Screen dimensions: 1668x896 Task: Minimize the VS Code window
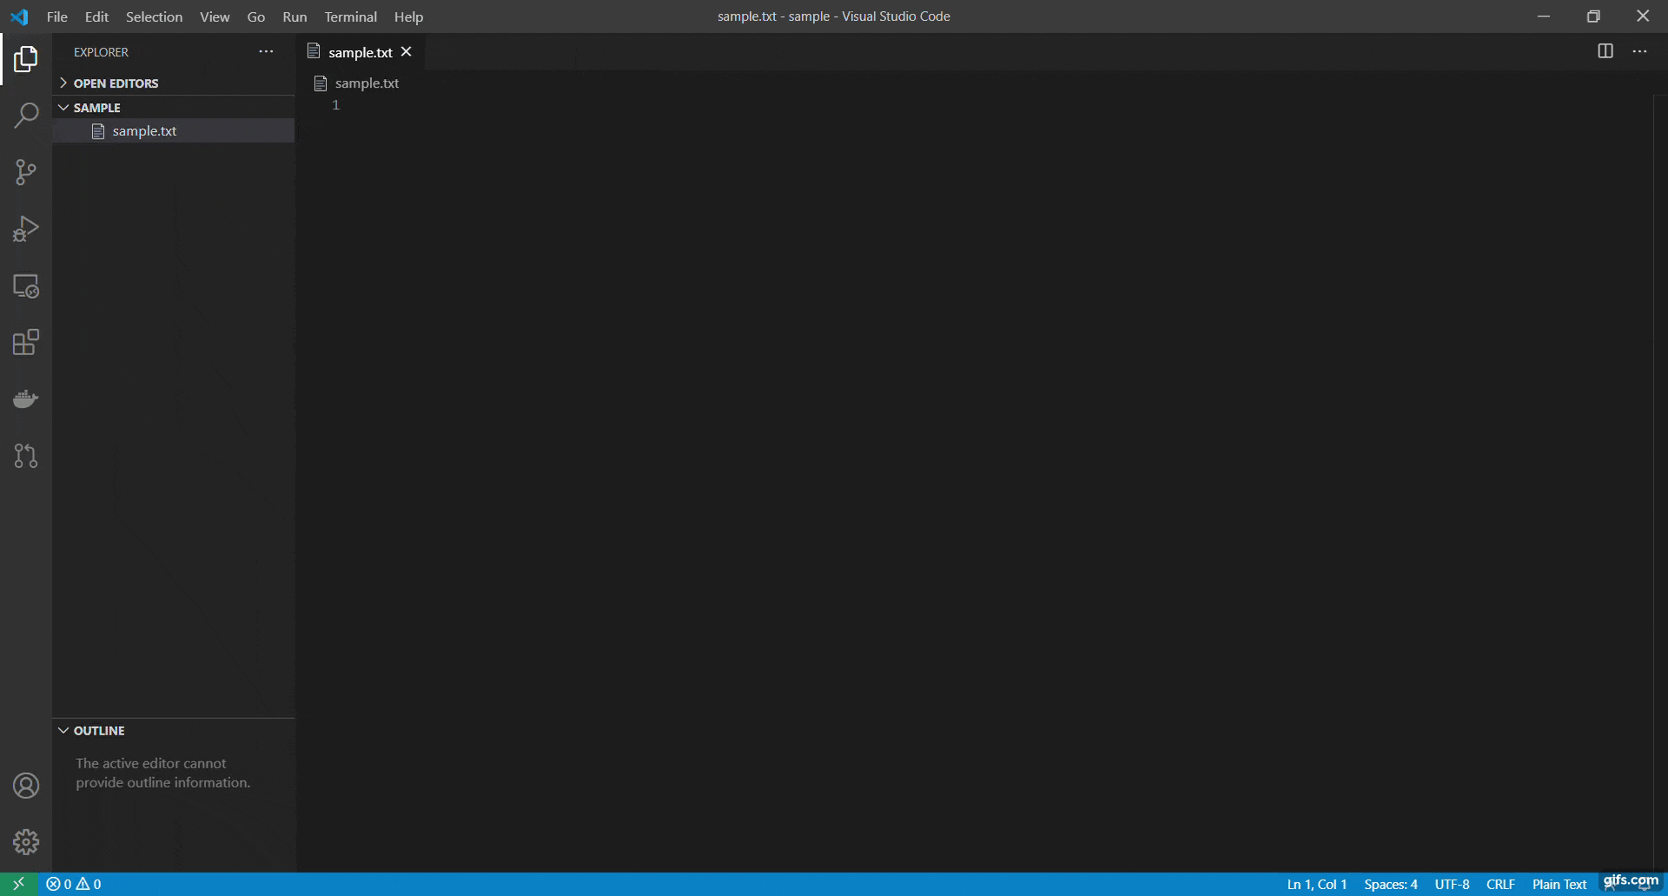point(1544,16)
